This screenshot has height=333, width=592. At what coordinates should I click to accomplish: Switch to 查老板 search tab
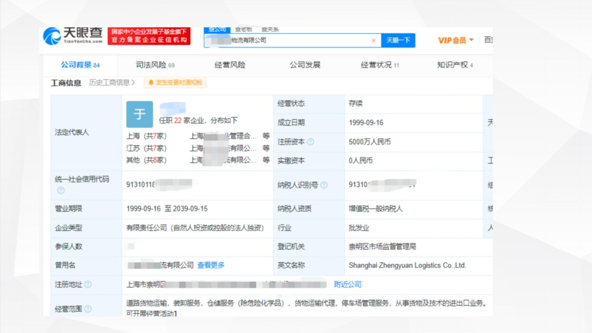[x=244, y=30]
